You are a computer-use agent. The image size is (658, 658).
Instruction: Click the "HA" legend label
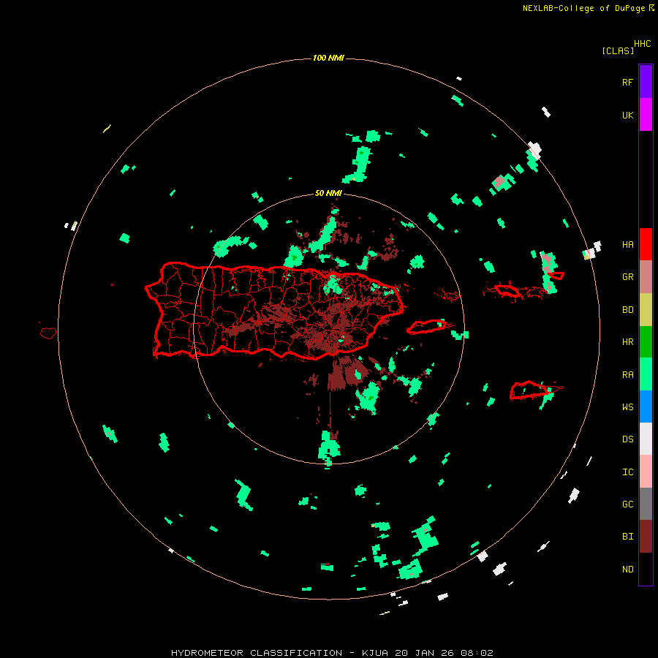[627, 244]
